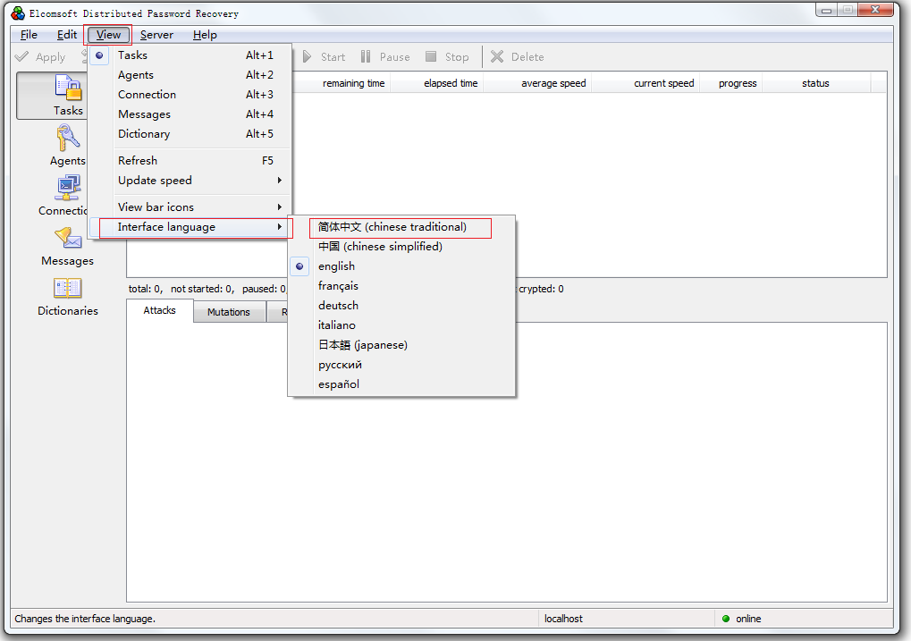Choose русский as interface language
The width and height of the screenshot is (911, 641).
click(401, 365)
